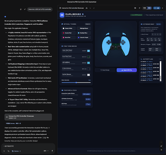The image size is (166, 155).
Task: Click the Outer Shell color swatch
Action: pyautogui.click(x=88, y=51)
